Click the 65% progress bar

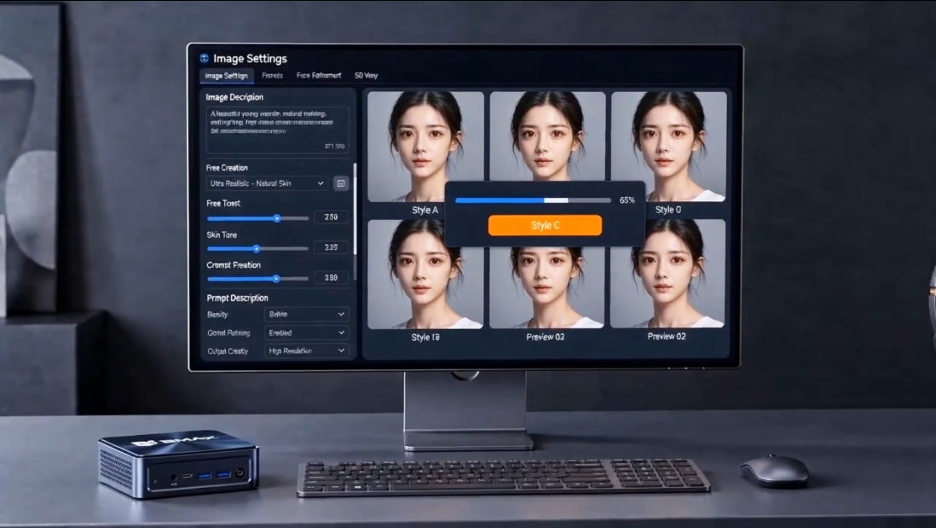coord(533,200)
